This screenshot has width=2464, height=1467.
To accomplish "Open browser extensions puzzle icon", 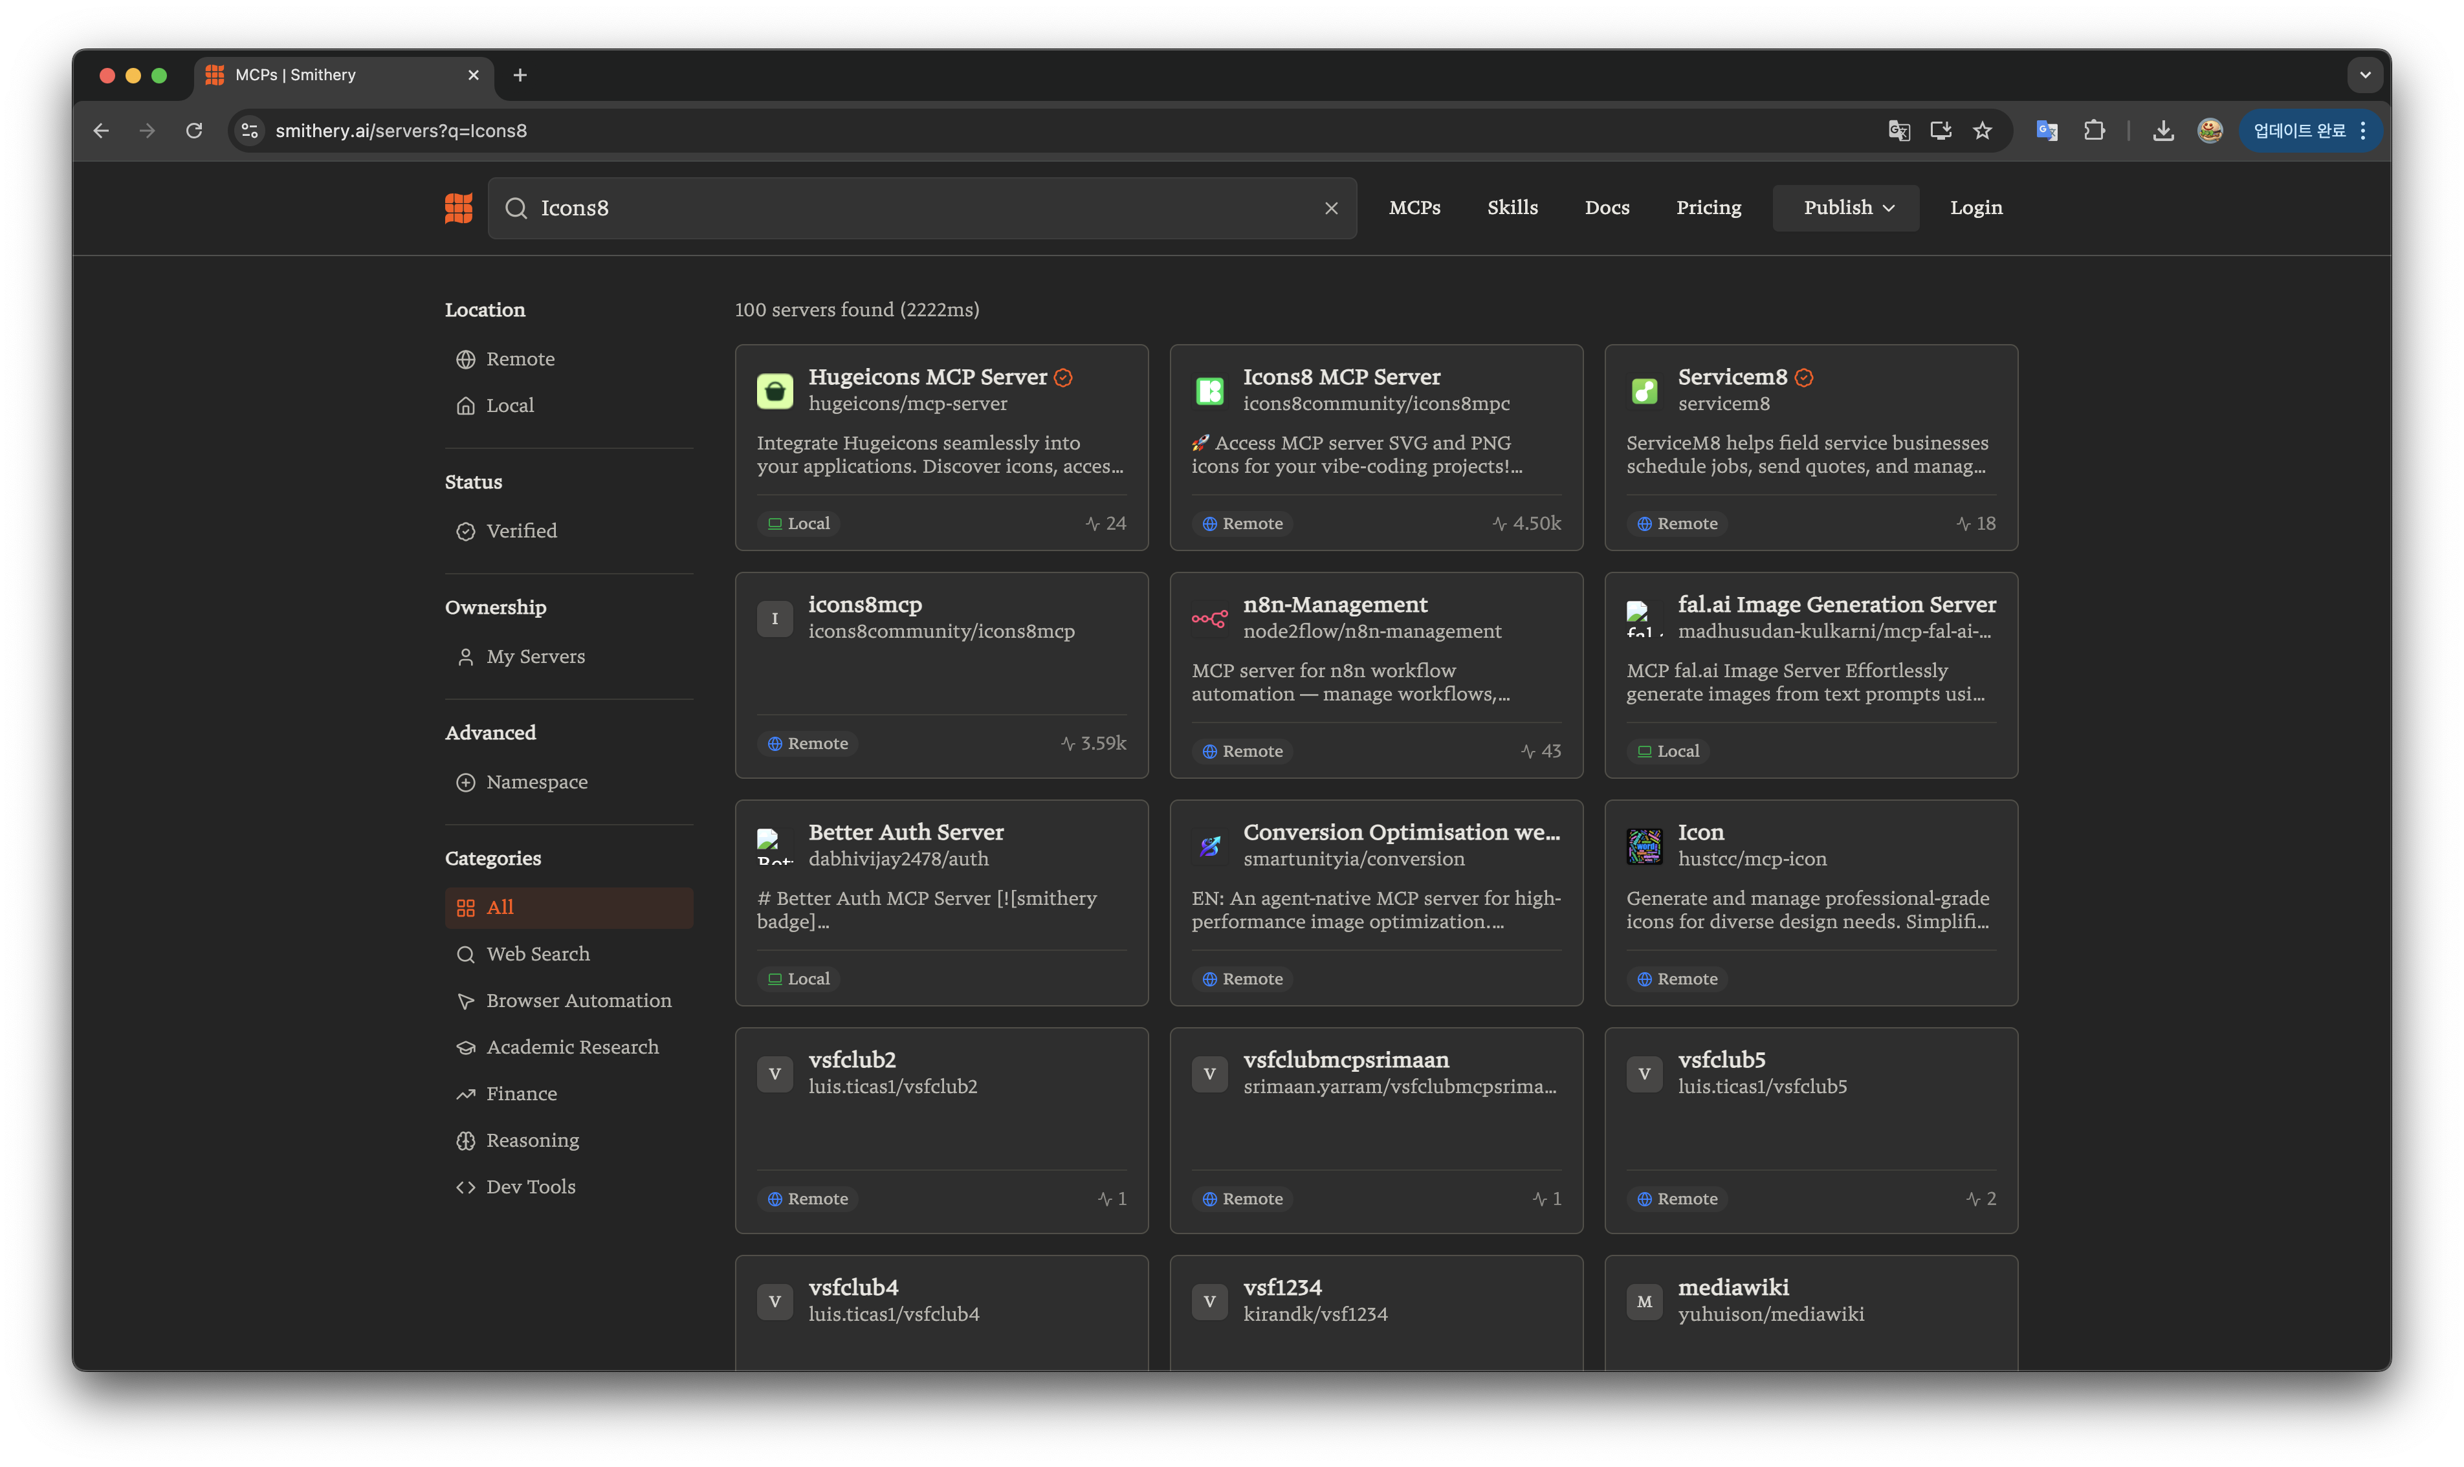I will [2093, 131].
